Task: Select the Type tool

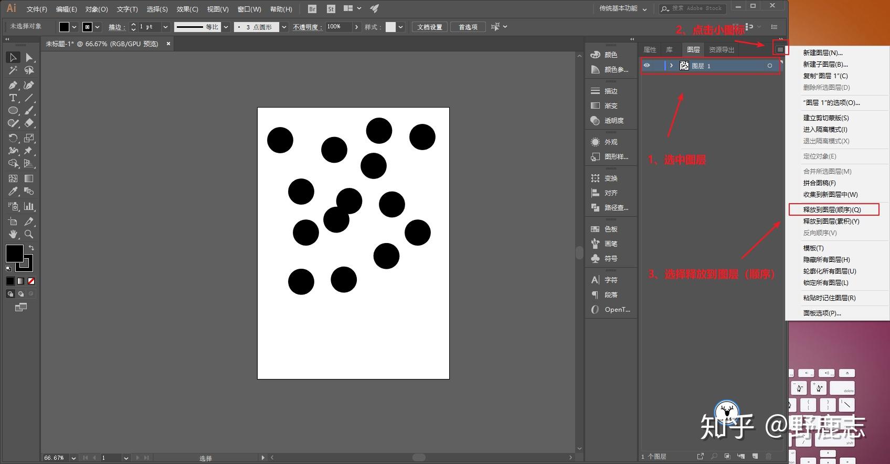Action: point(13,98)
